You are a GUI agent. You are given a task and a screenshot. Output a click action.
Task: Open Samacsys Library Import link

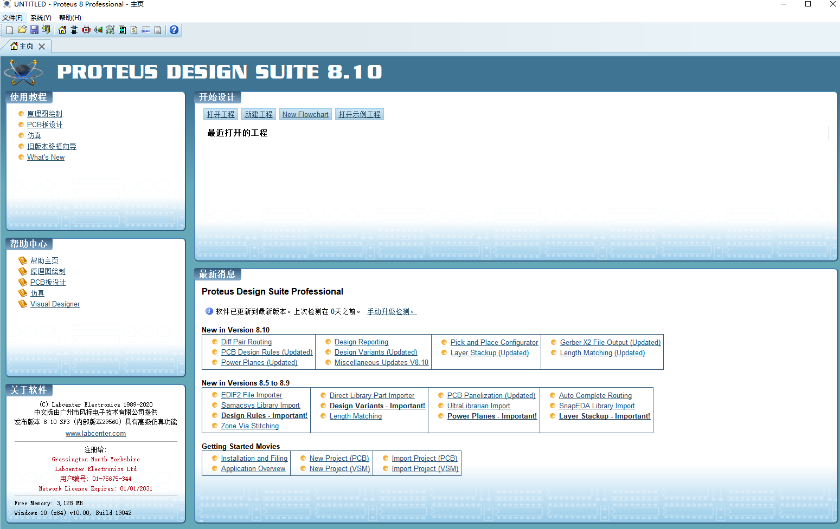coord(260,405)
